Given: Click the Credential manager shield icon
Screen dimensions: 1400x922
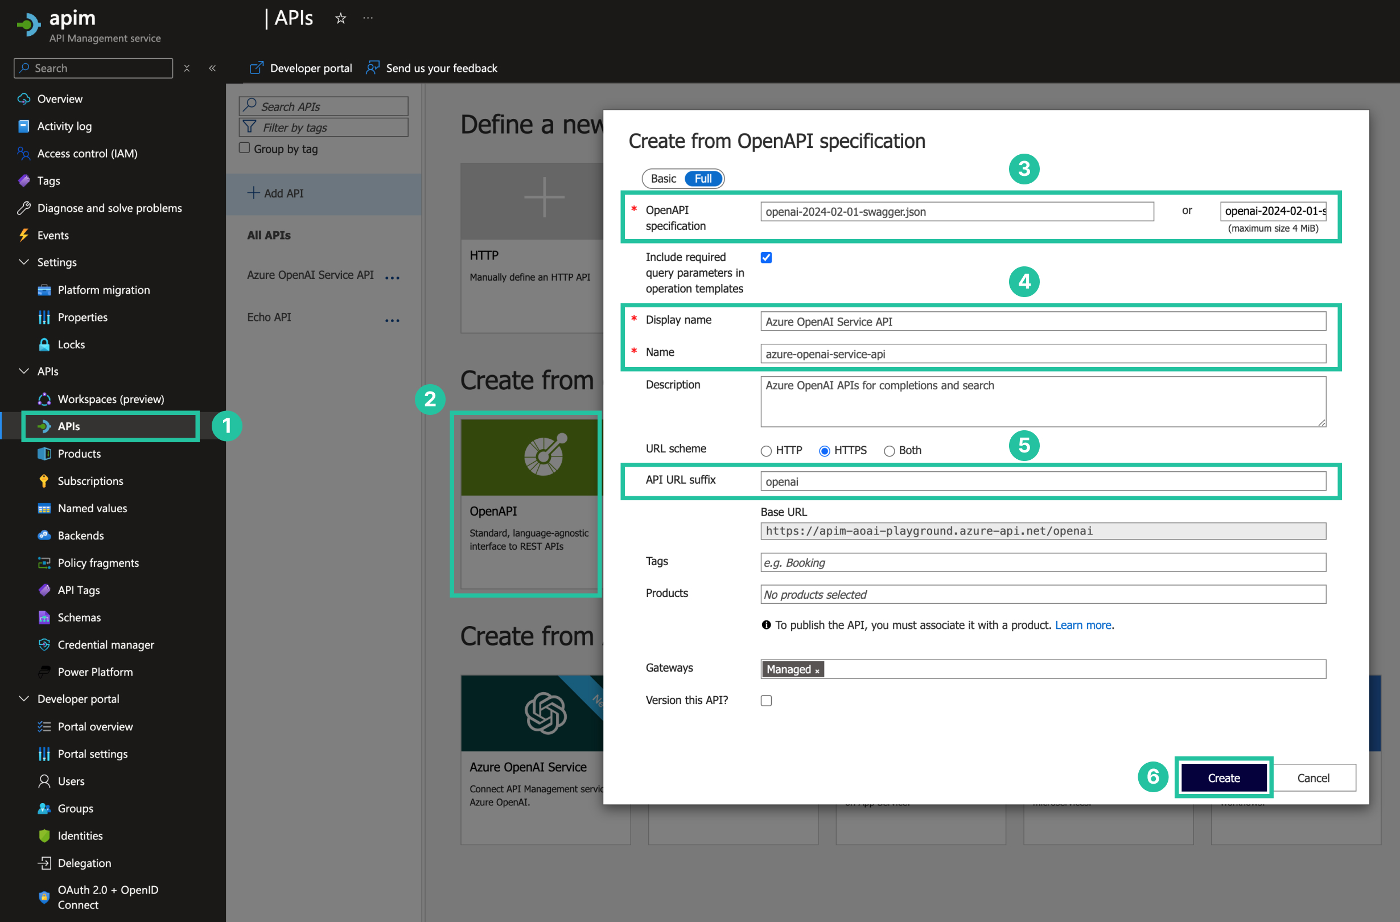Looking at the screenshot, I should [44, 644].
